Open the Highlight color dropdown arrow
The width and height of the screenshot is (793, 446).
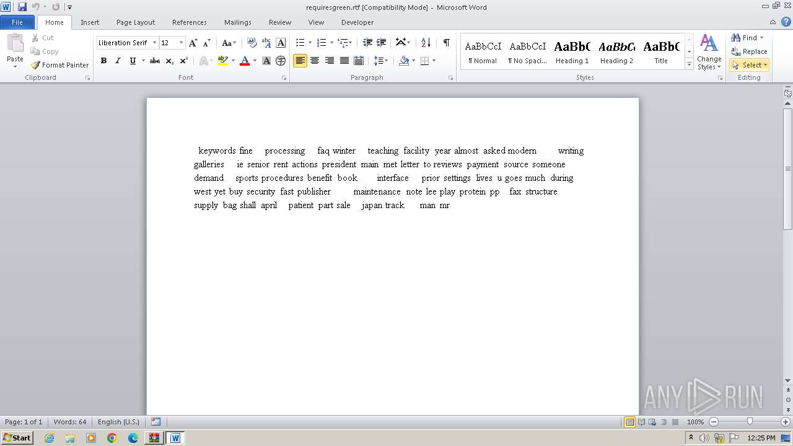point(233,61)
